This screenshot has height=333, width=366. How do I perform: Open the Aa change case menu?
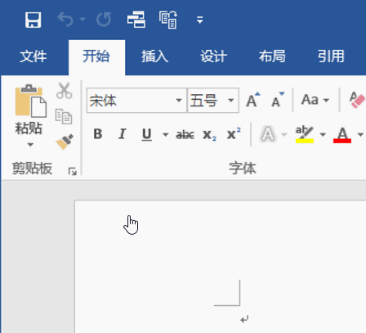315,100
